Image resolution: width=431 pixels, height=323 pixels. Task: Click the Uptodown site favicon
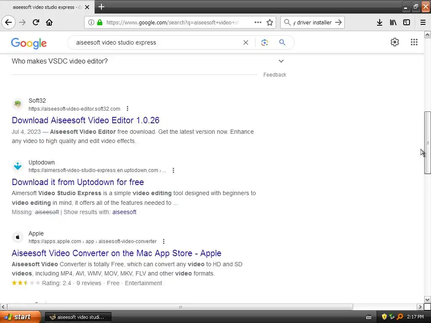[x=18, y=166]
